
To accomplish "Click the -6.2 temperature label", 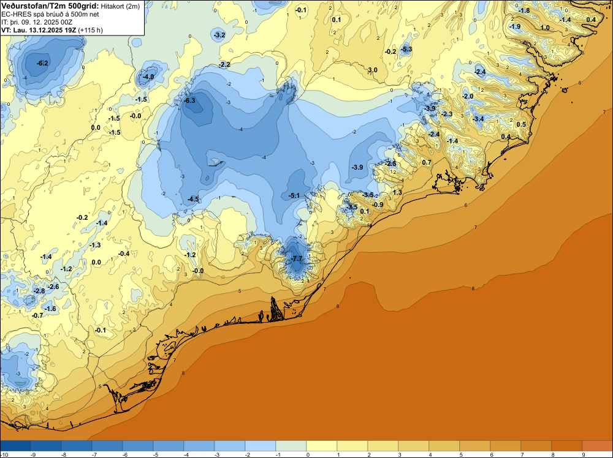I will point(42,63).
